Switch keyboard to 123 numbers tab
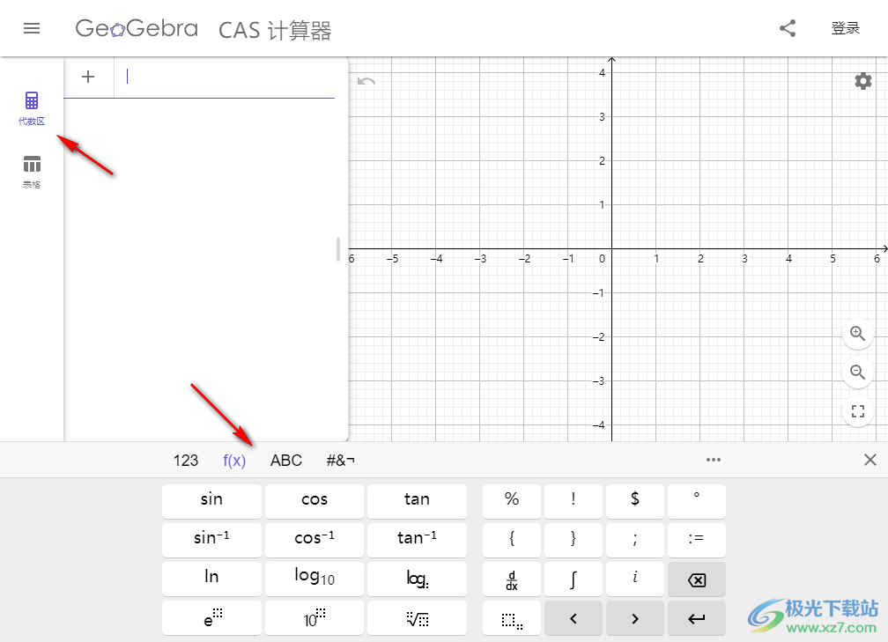 point(185,460)
